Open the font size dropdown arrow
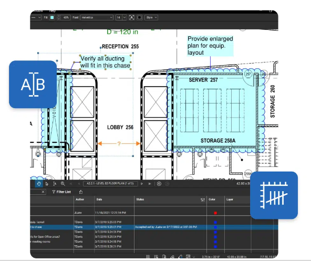 pos(125,17)
